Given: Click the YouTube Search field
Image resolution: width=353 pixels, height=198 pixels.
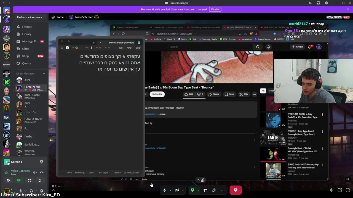Looking at the screenshot, I should point(211,47).
